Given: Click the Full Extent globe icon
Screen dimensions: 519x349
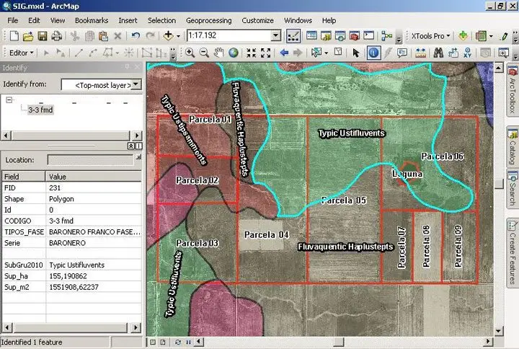Looking at the screenshot, I should (x=234, y=53).
